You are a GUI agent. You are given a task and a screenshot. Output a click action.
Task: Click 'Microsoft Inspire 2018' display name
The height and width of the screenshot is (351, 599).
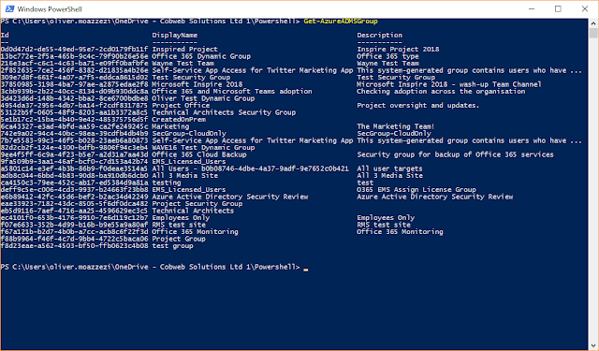197,84
